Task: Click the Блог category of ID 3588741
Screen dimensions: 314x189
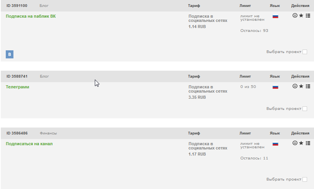Action: point(44,76)
